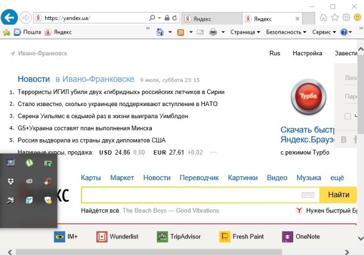This screenshot has width=364, height=255.
Task: Open Dropbox from the system tray
Action: click(x=10, y=181)
